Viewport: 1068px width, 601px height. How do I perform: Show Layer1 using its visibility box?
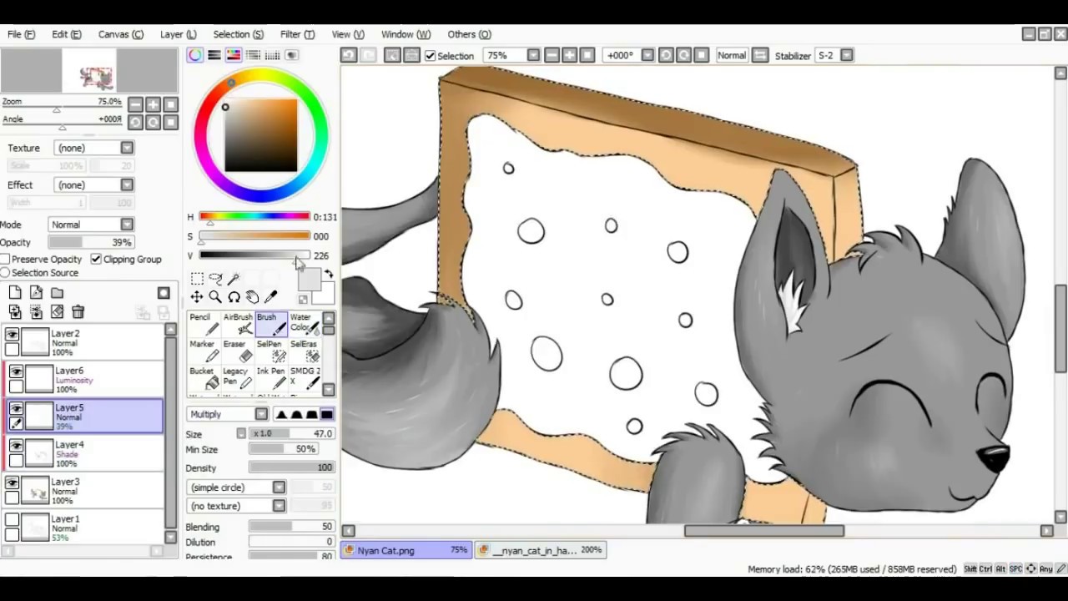[13, 520]
